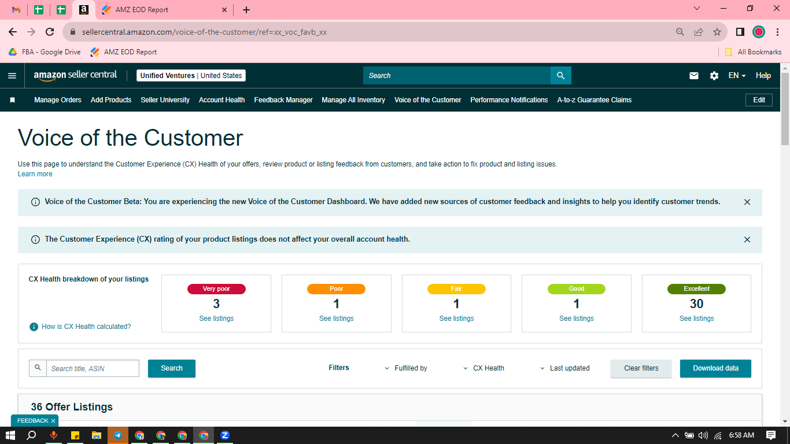Click the Download data button
Viewport: 790px width, 444px height.
tap(715, 368)
